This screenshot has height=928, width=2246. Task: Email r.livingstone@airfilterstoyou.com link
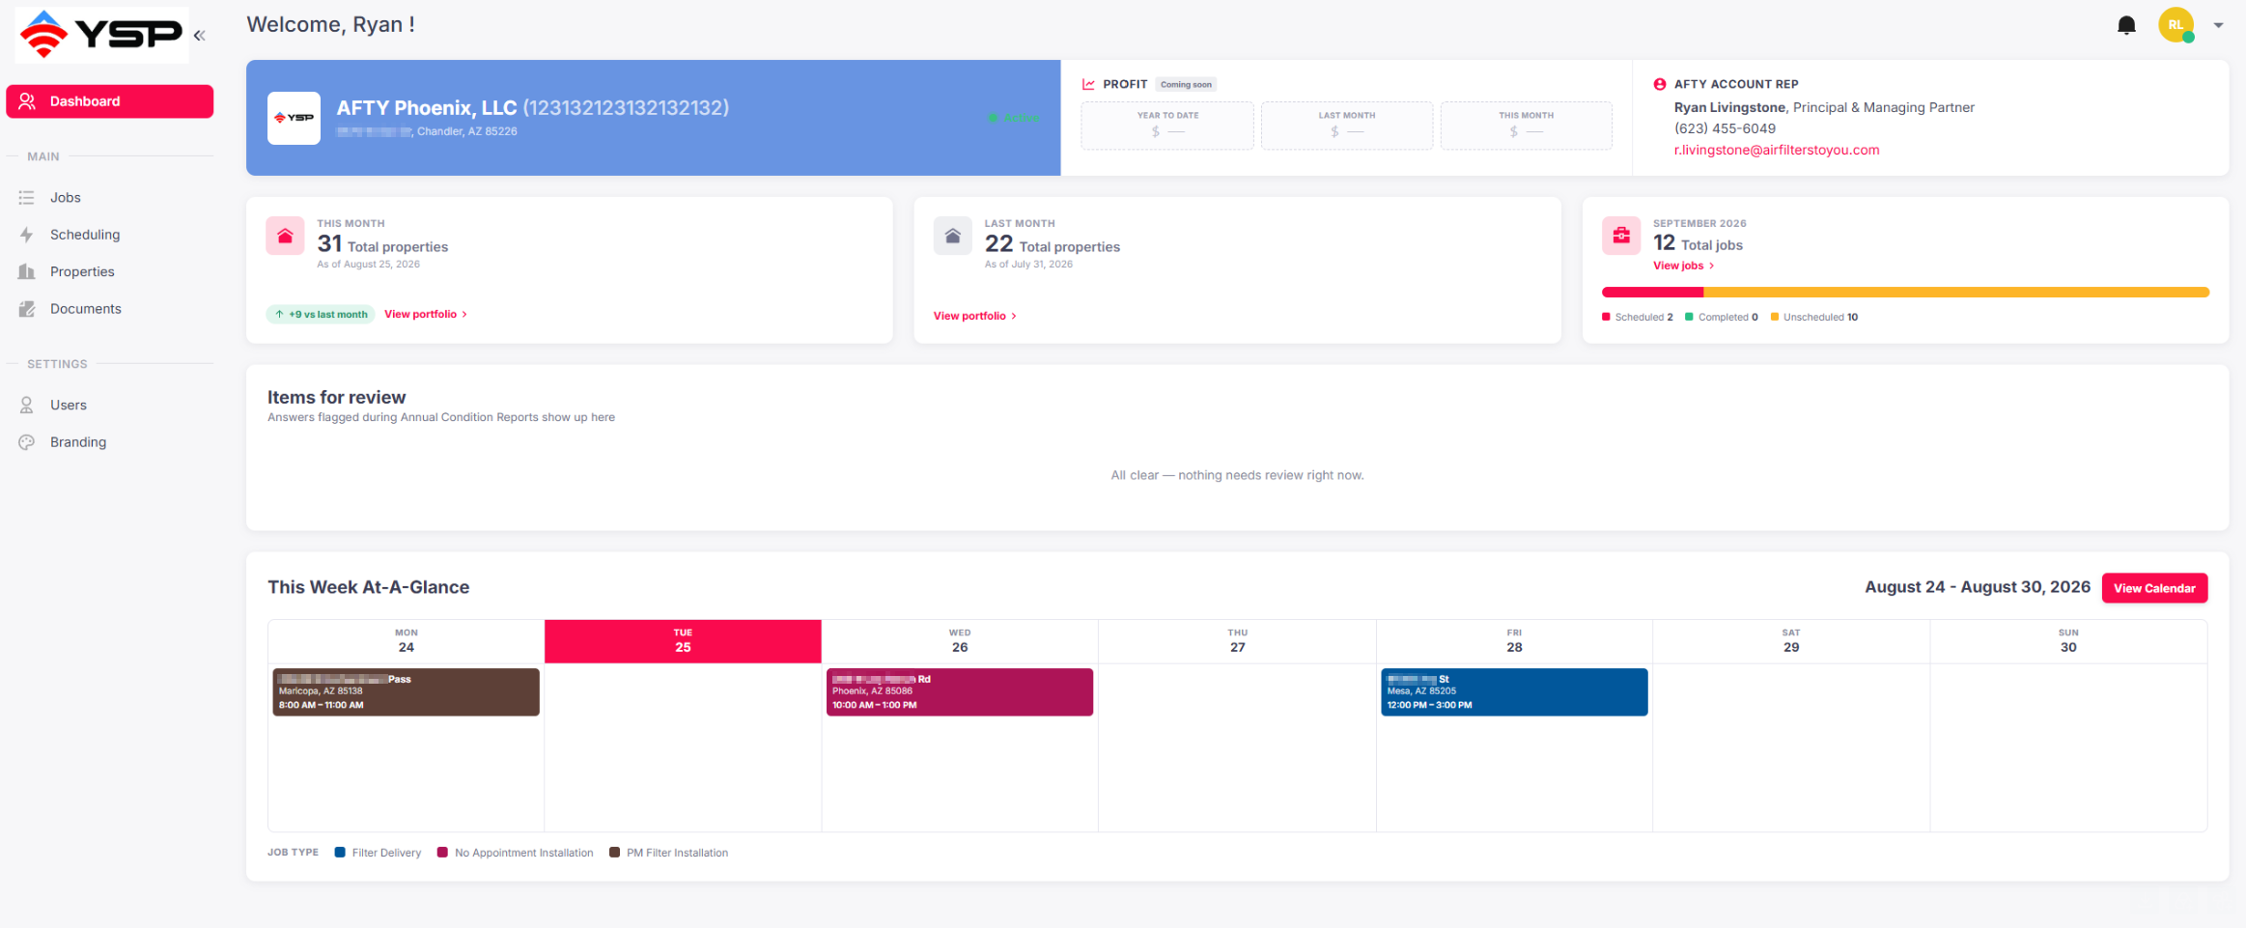click(1777, 150)
